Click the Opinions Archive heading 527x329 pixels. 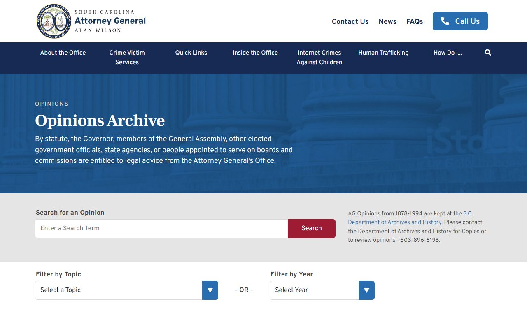pos(100,121)
